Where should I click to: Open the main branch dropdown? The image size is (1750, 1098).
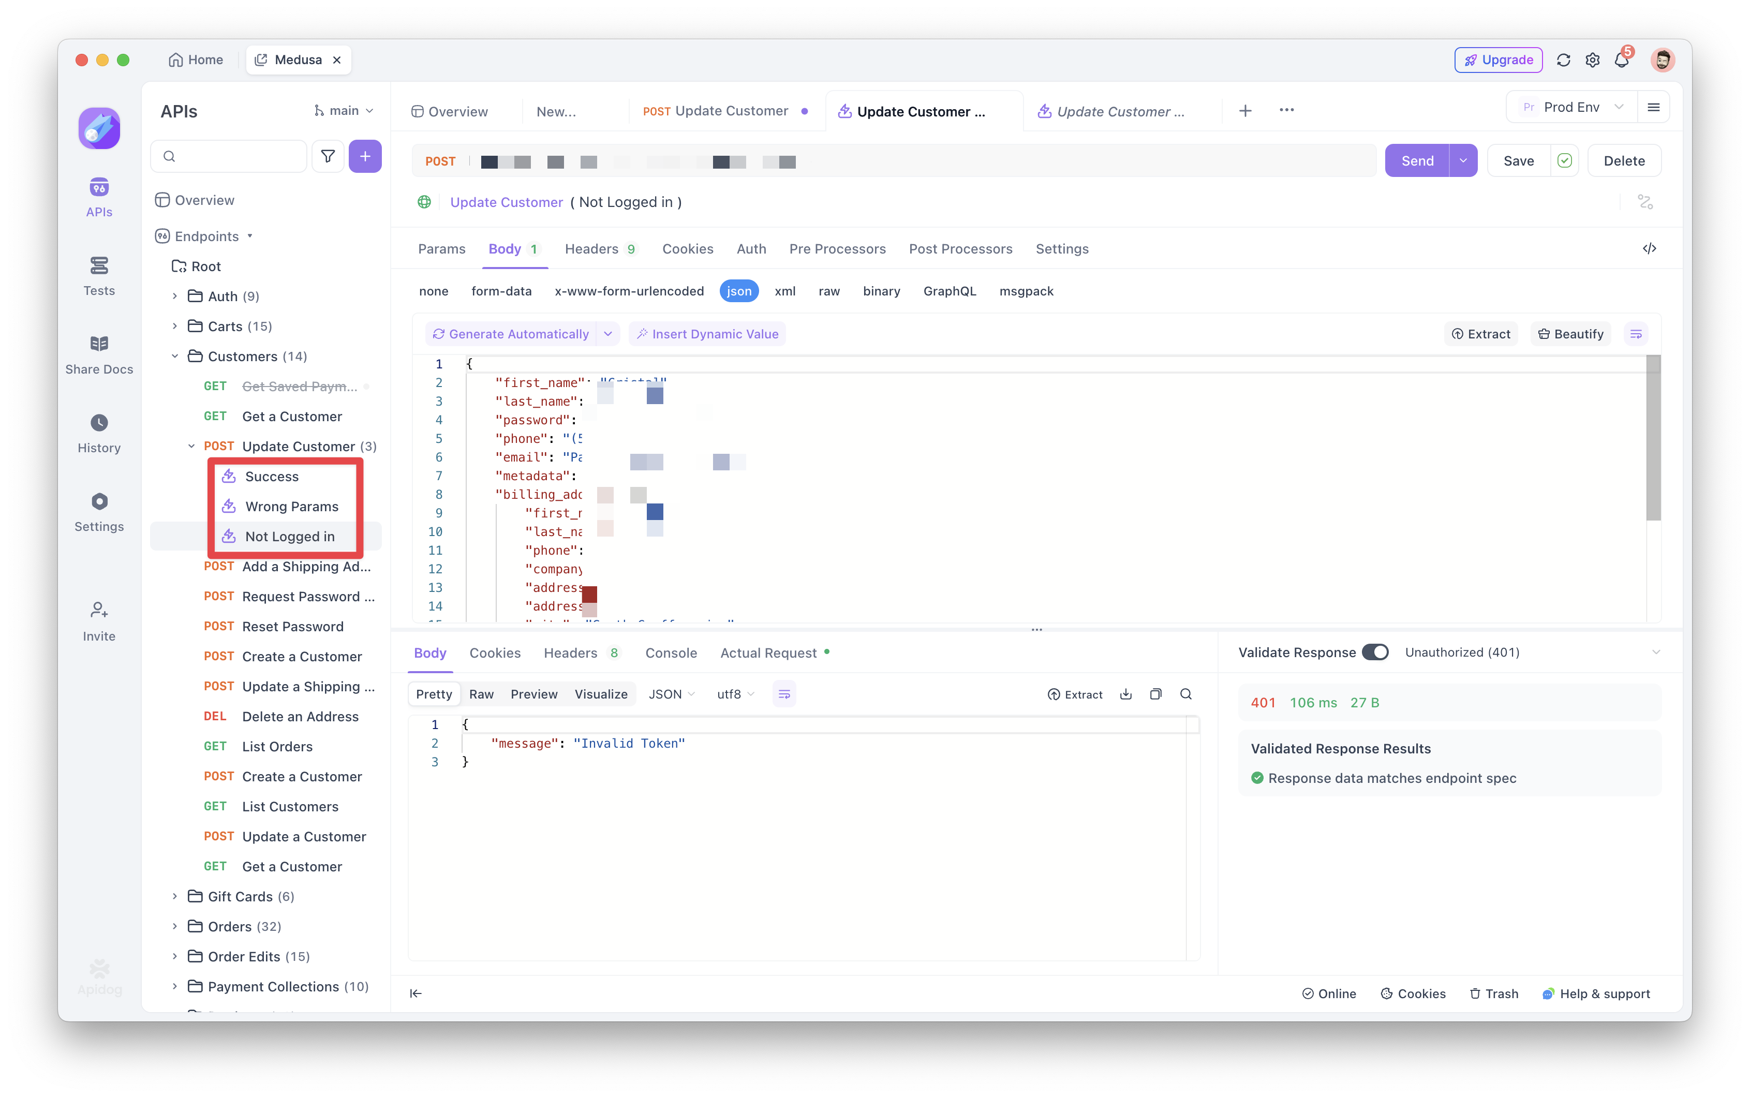[x=344, y=110]
